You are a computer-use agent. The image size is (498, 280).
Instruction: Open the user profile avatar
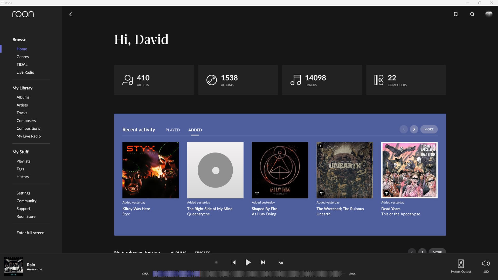pos(489,14)
